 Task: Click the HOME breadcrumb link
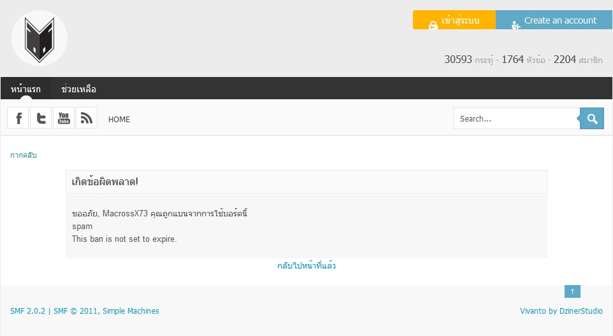(x=119, y=120)
